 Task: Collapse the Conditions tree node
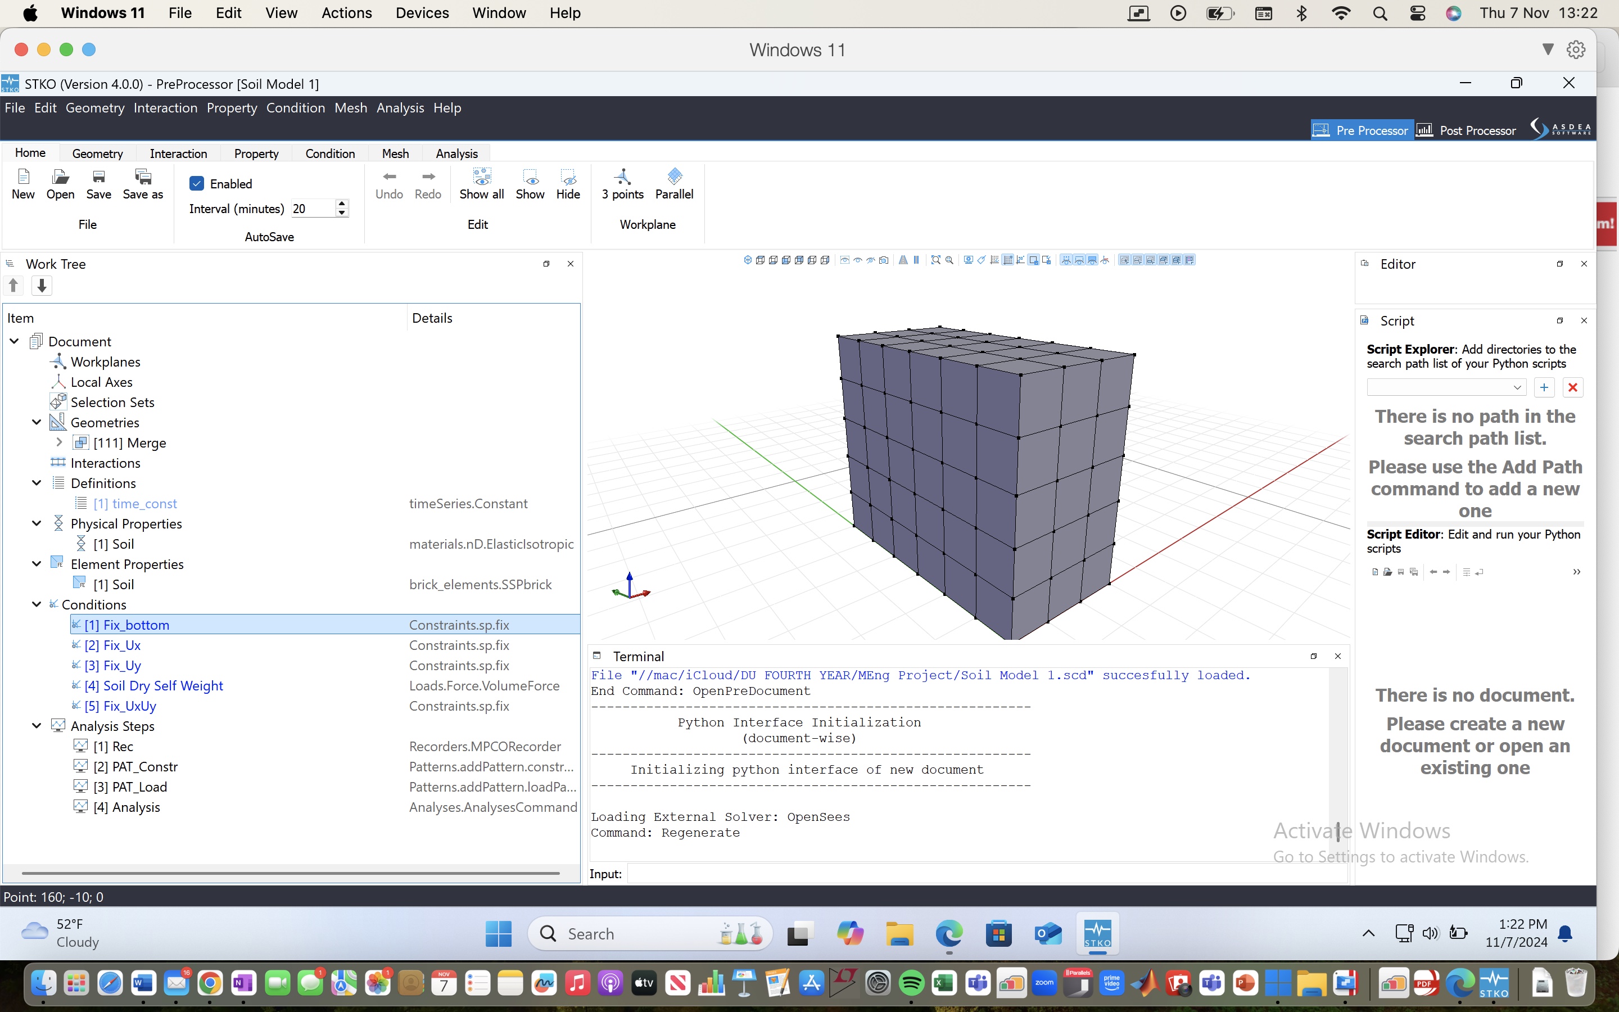pos(37,604)
